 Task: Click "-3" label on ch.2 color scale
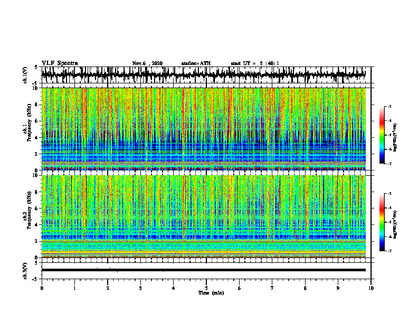pyautogui.click(x=389, y=194)
